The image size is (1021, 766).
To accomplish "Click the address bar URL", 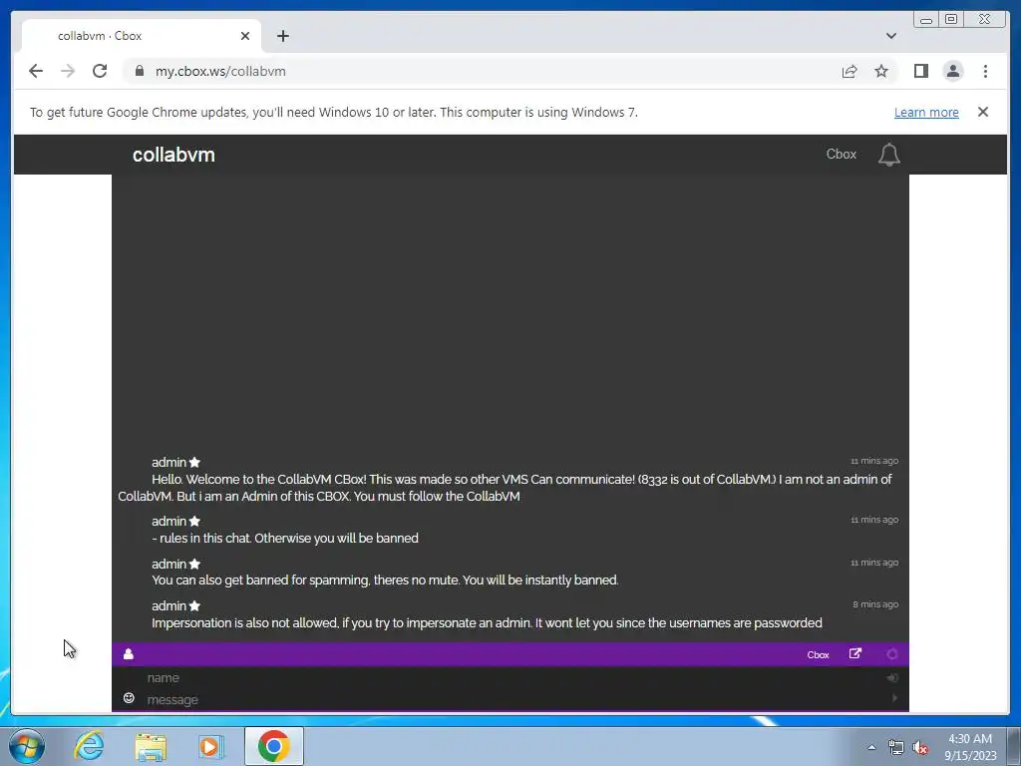I will pos(220,71).
